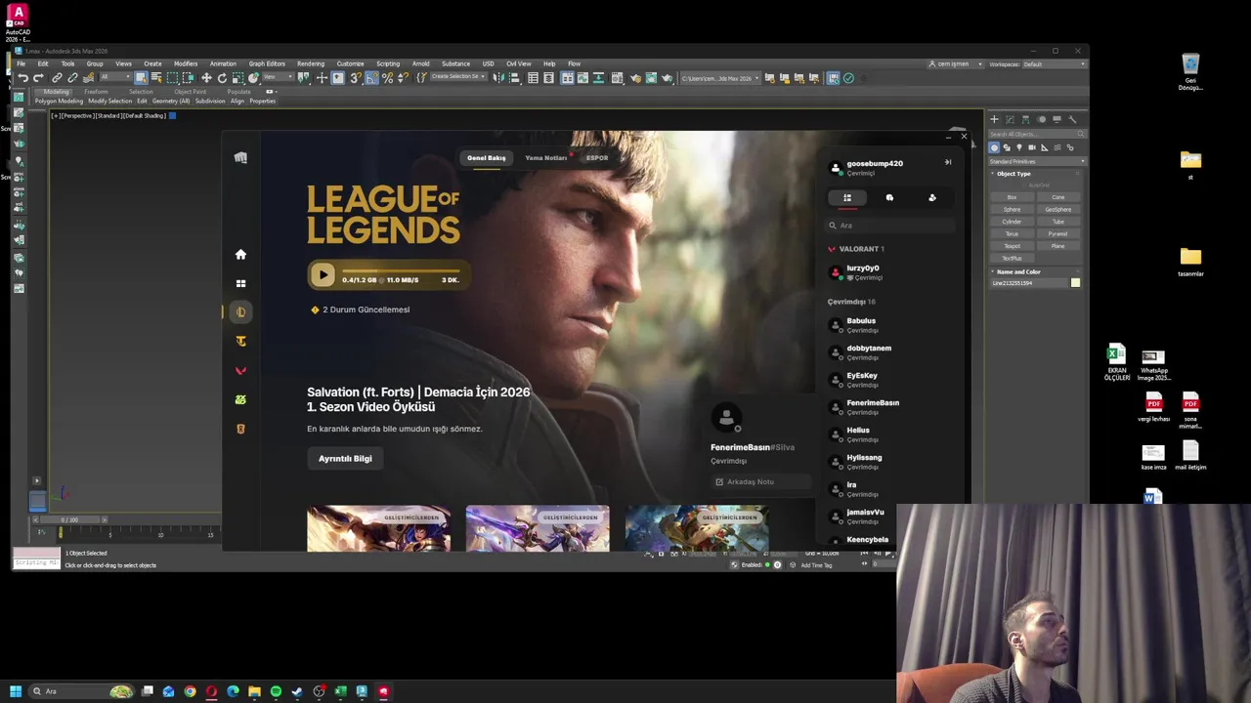Select the Select and Move tool
This screenshot has width=1251, height=703.
click(x=206, y=77)
